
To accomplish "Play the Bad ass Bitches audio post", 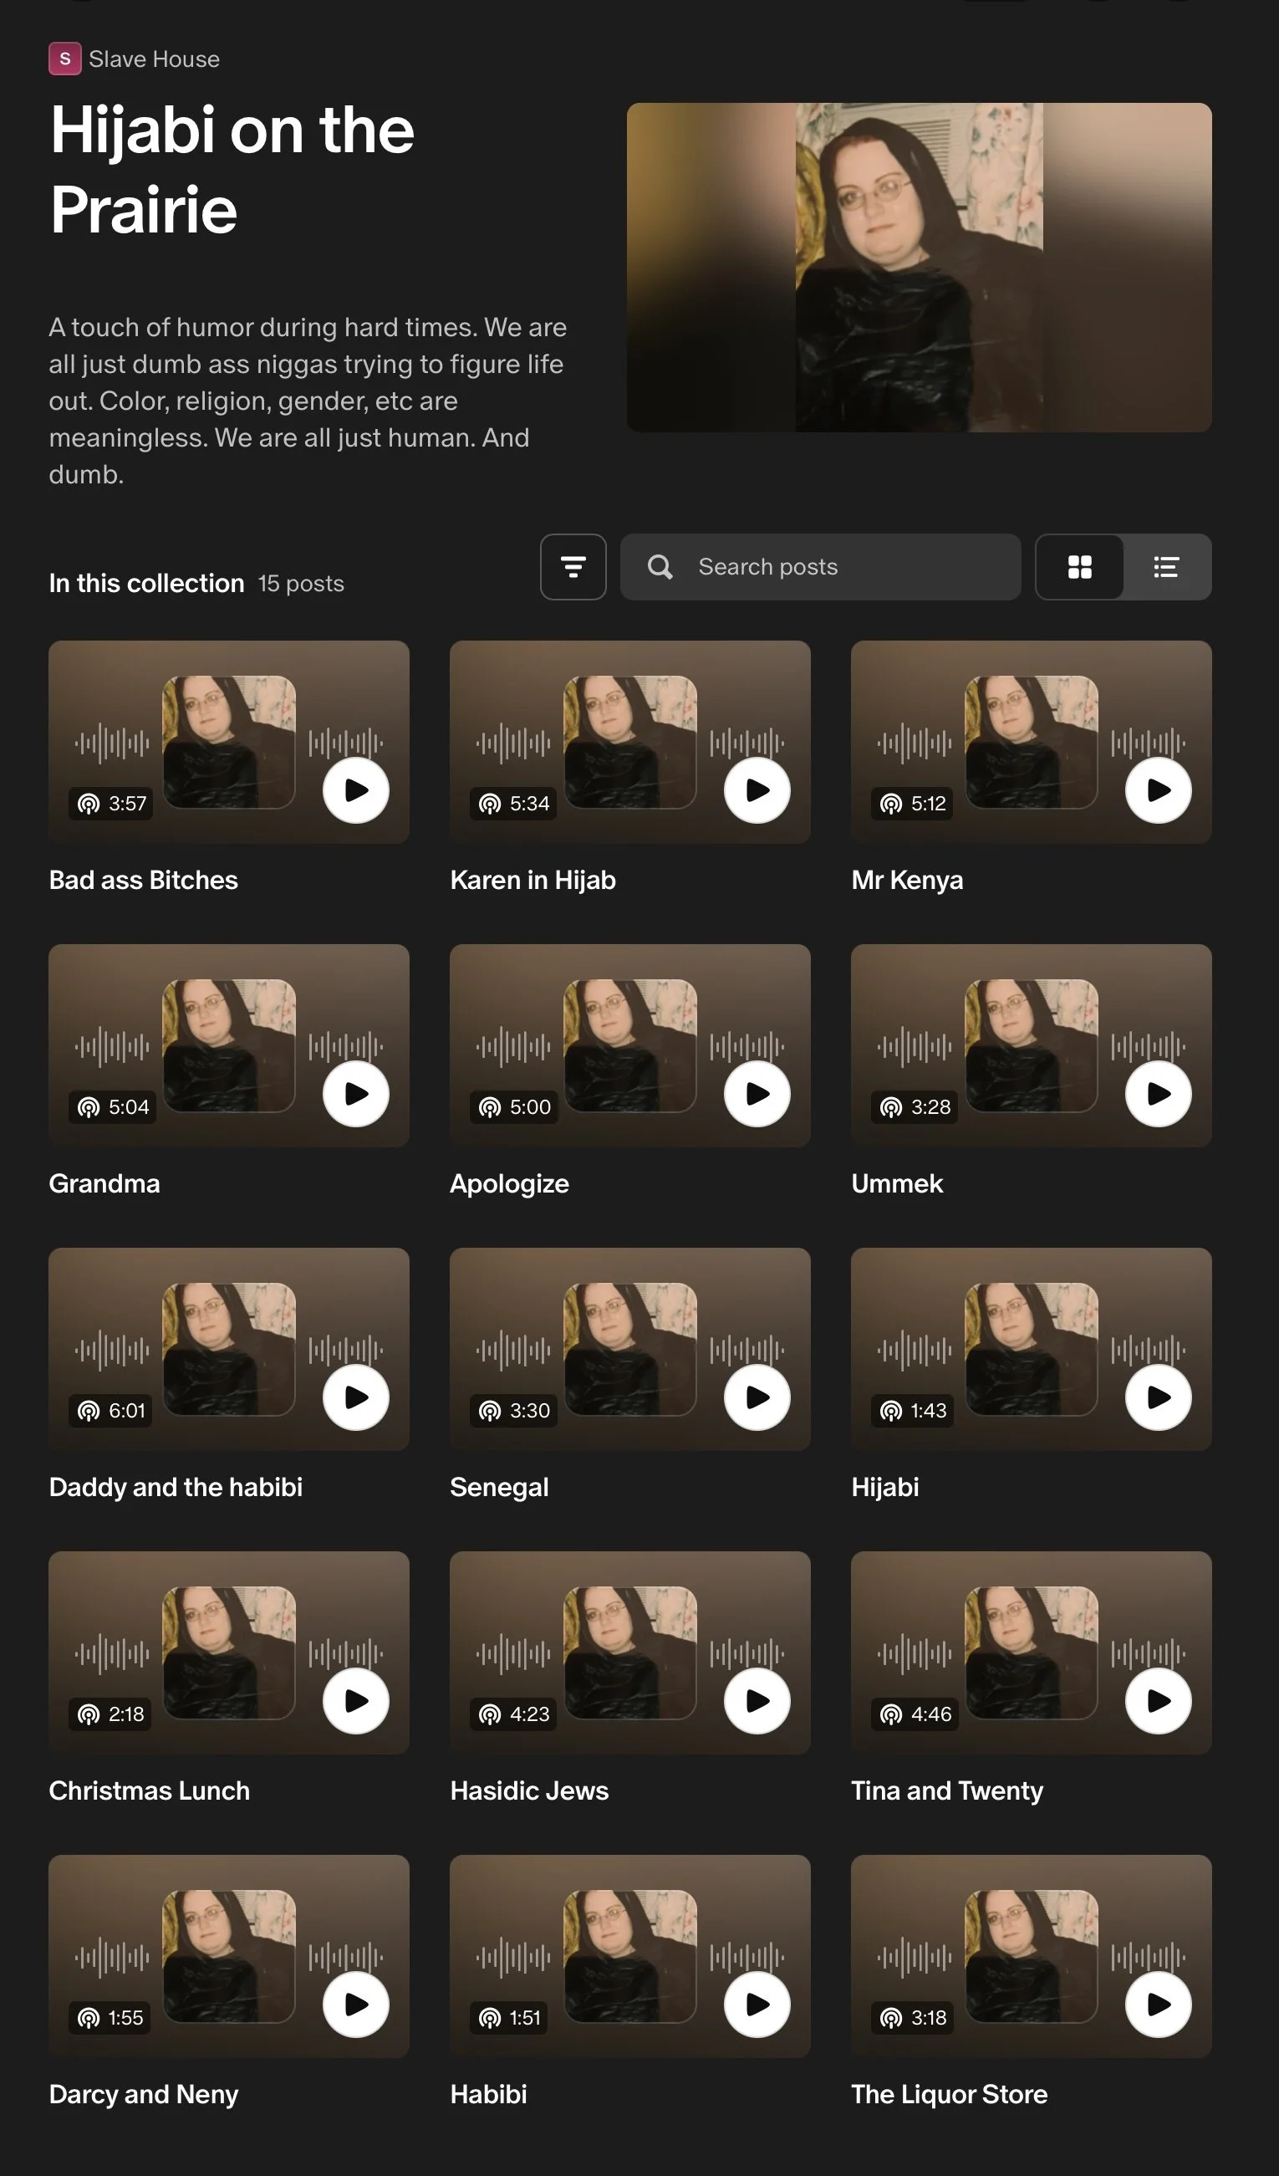I will (355, 790).
